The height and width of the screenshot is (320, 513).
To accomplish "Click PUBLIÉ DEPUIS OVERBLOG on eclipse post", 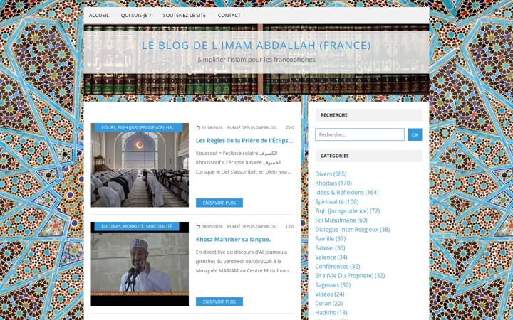I will [x=252, y=128].
